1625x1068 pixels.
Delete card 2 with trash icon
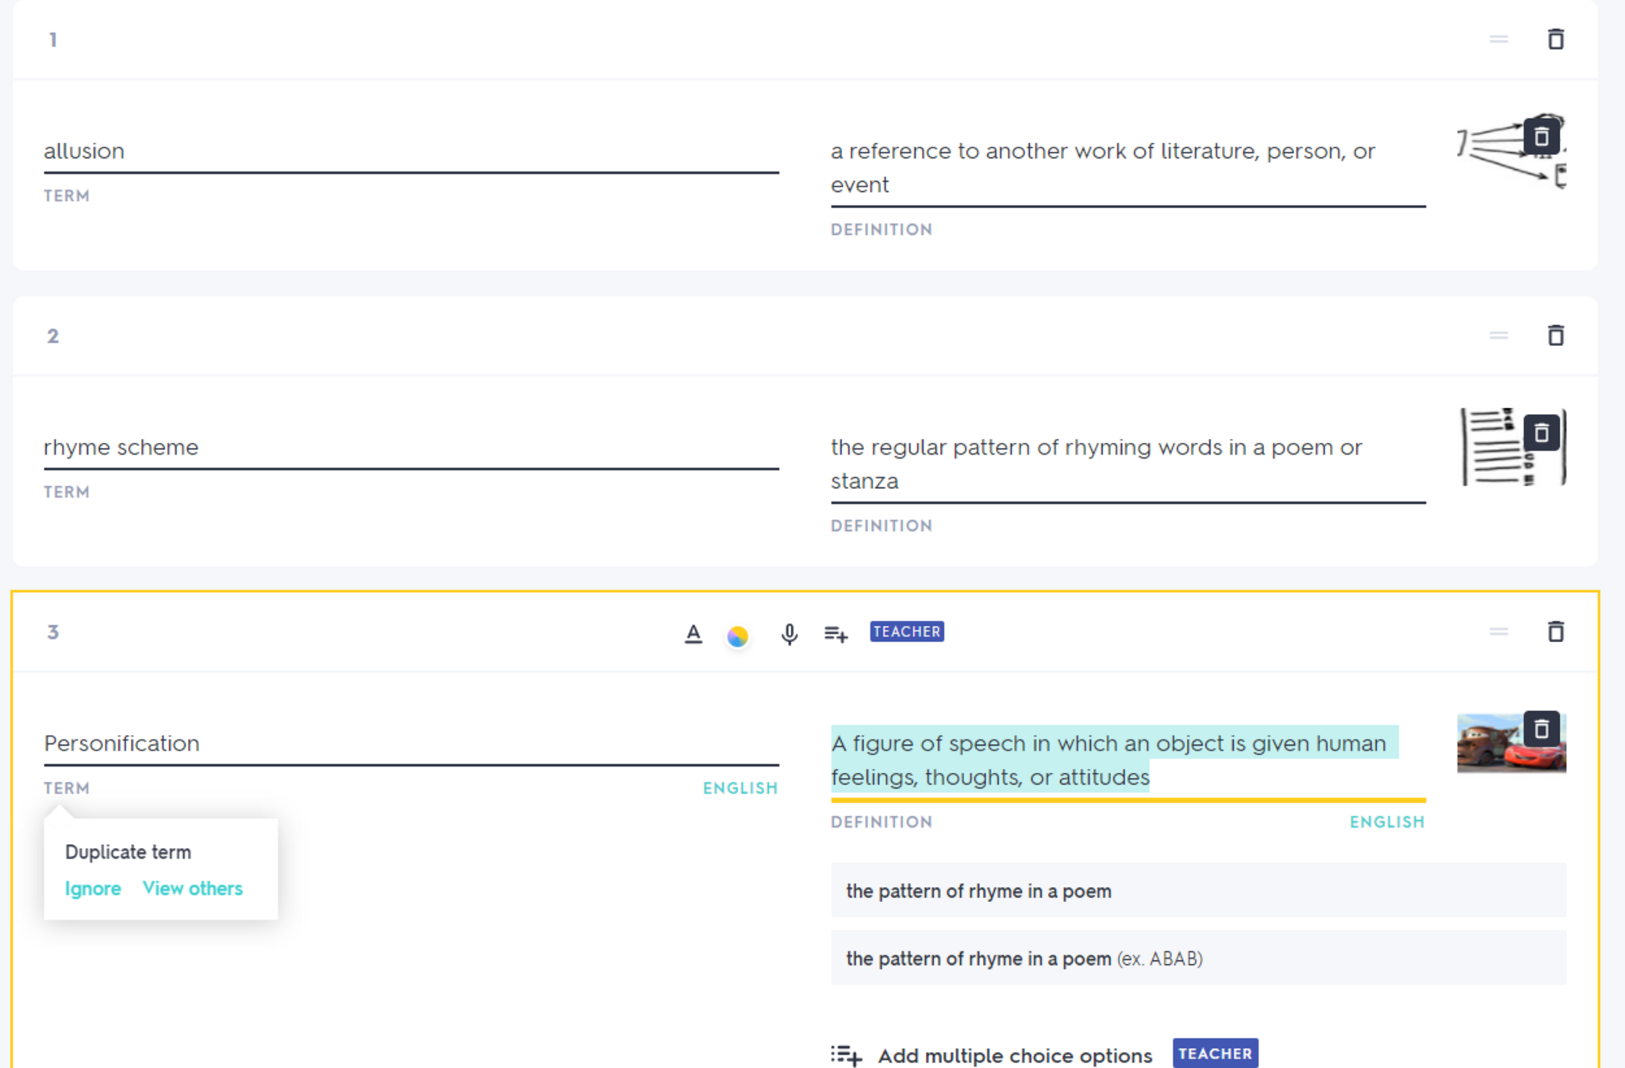(1555, 336)
